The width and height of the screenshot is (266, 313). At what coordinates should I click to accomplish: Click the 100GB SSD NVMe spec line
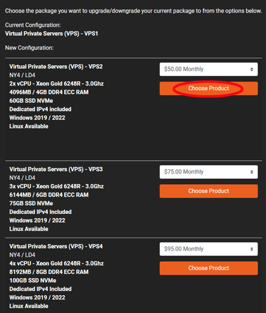click(33, 280)
